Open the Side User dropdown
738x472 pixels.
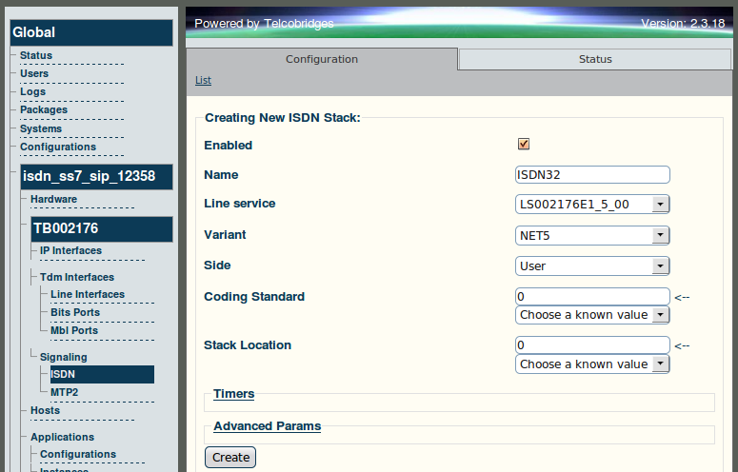592,265
